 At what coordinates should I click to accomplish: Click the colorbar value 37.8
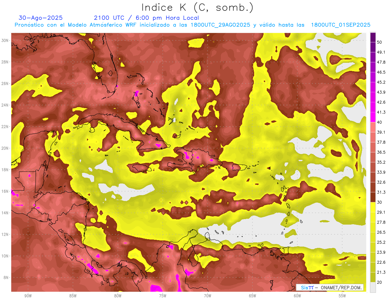coord(381,142)
